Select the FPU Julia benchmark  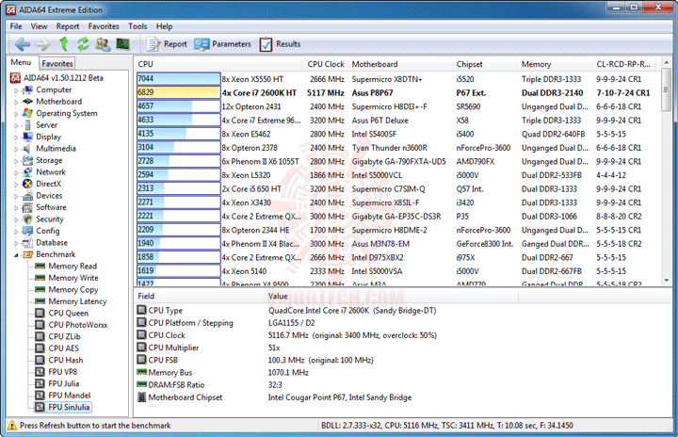[x=64, y=383]
